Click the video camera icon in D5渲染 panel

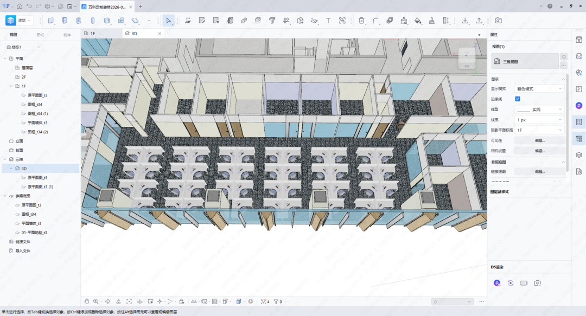[x=524, y=283]
